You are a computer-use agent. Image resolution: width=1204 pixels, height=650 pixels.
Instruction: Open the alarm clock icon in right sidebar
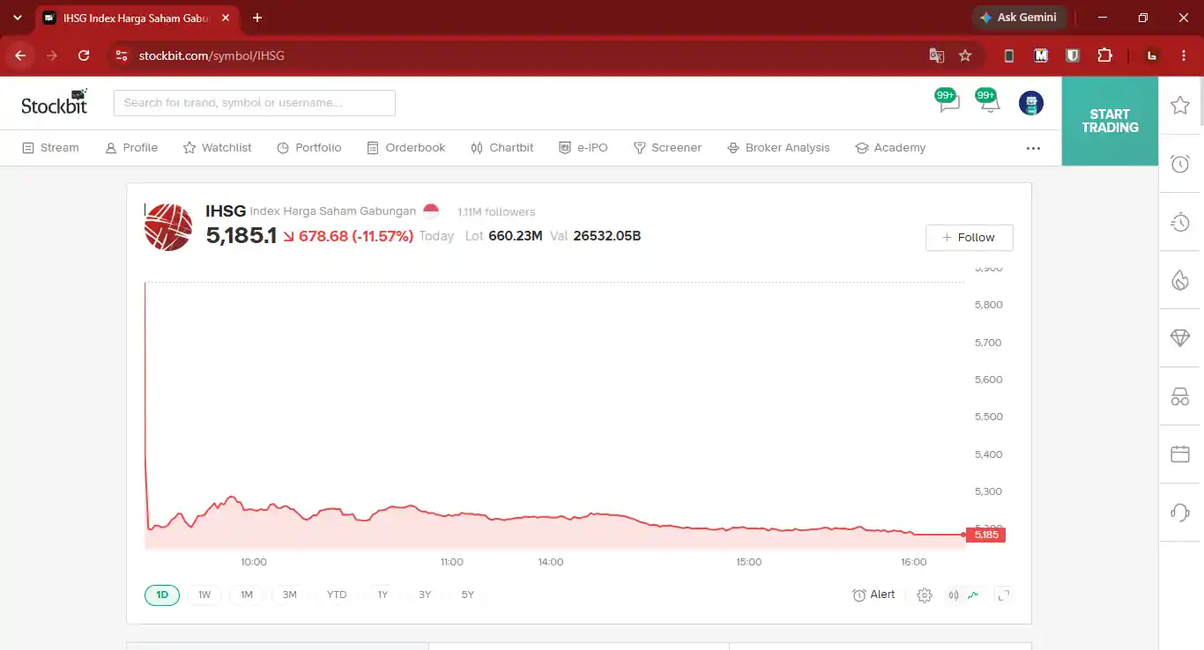(x=1180, y=164)
